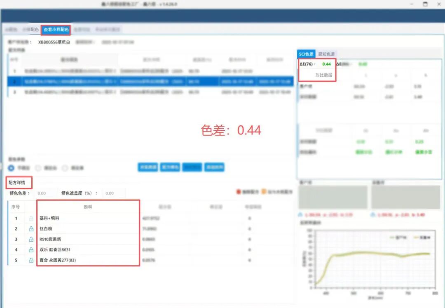Select the blue highlighted formula row
This screenshot has width=445, height=308.
pos(151,82)
